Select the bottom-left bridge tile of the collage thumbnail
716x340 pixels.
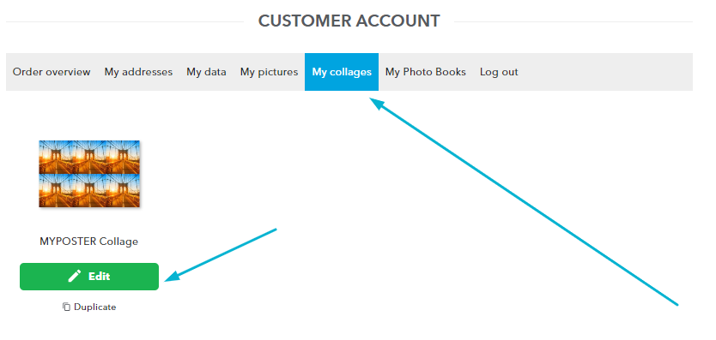pyautogui.click(x=56, y=190)
